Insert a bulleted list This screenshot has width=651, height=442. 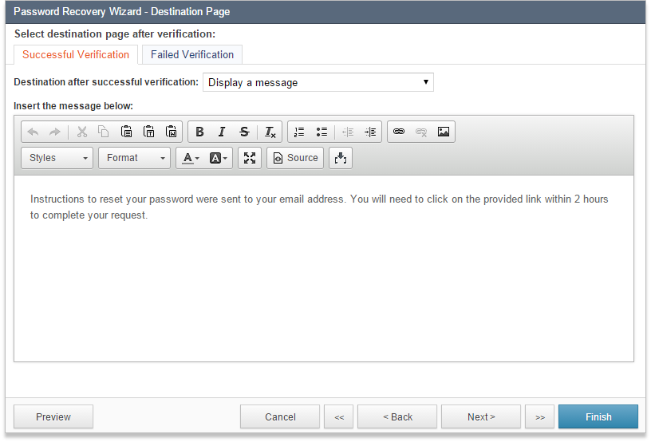322,132
